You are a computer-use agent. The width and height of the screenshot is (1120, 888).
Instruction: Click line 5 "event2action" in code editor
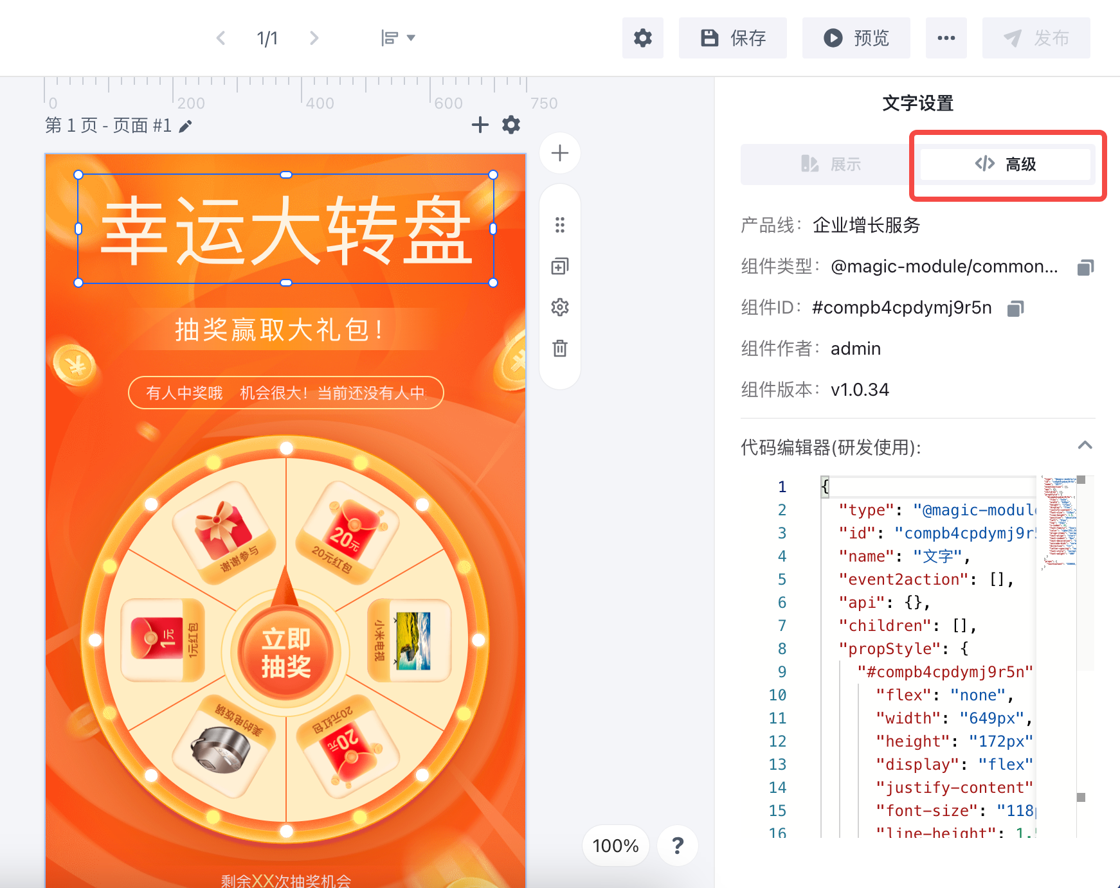coord(926,579)
